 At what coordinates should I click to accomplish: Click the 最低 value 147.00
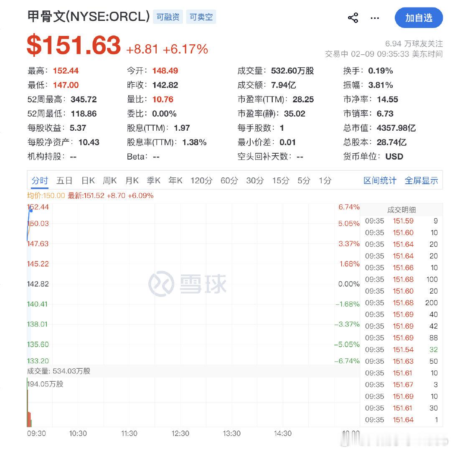pyautogui.click(x=66, y=85)
